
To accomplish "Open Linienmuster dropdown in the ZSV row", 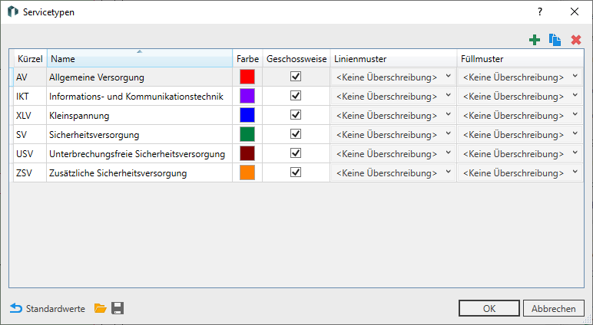I will (393, 173).
